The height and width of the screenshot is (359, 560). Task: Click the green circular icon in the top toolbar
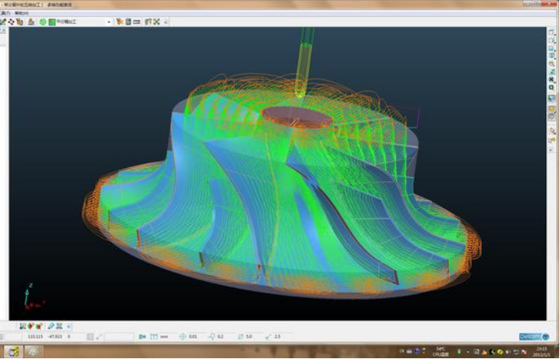[42, 21]
